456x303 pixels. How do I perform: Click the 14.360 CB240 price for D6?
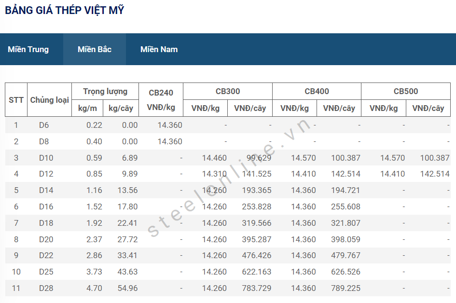[x=170, y=125]
